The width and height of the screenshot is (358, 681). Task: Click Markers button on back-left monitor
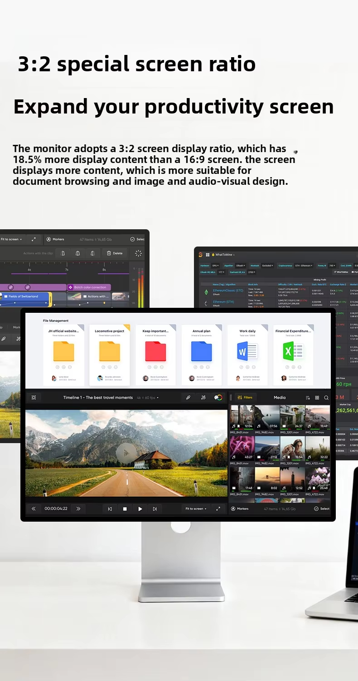[56, 239]
